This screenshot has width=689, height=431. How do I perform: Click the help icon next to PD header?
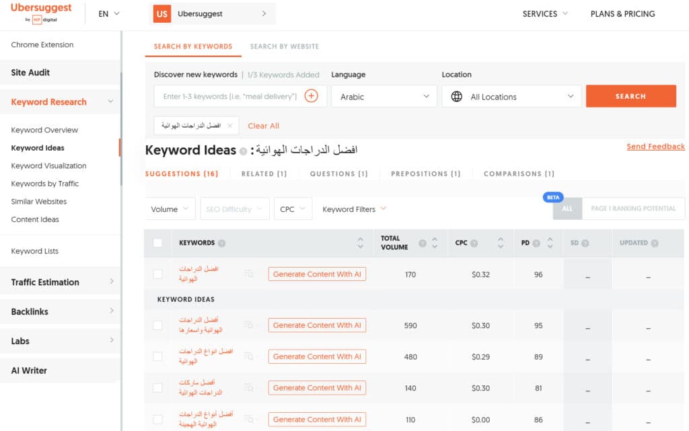point(536,243)
